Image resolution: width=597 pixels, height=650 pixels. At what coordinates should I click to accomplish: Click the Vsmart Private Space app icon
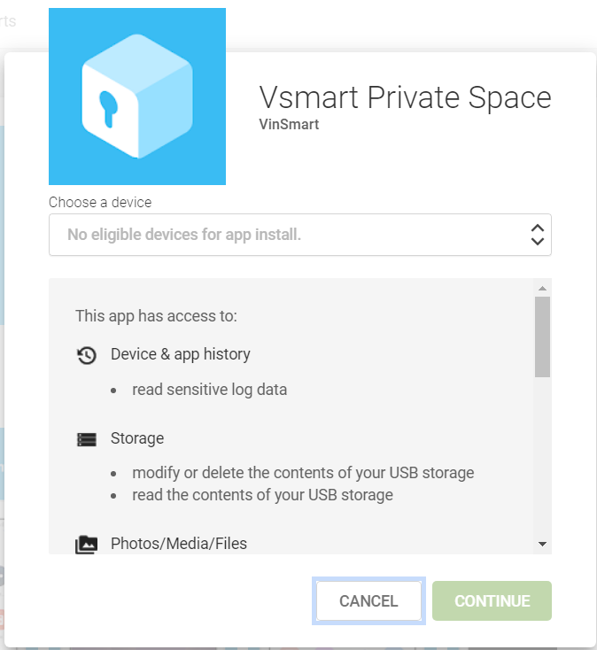[x=137, y=97]
